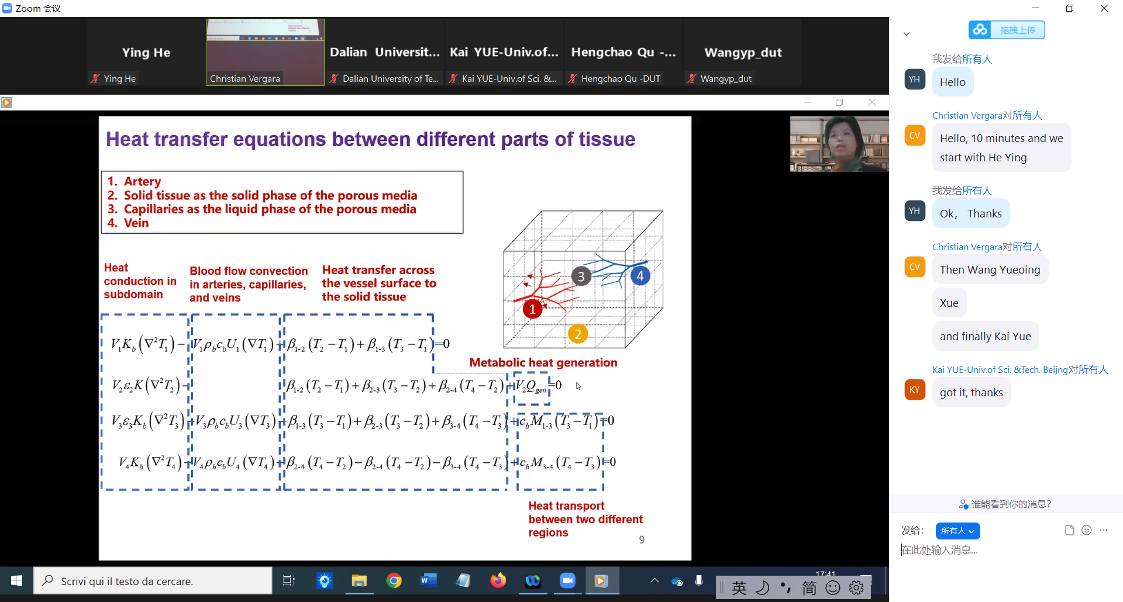Viewport: 1123px width, 602px height.
Task: Toggle IME simplified Chinese 简 button
Action: (x=809, y=588)
